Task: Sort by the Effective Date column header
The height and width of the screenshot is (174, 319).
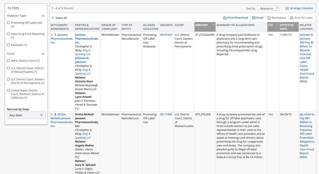Action: [x=287, y=27]
